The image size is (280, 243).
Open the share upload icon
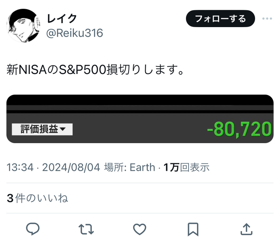click(246, 229)
